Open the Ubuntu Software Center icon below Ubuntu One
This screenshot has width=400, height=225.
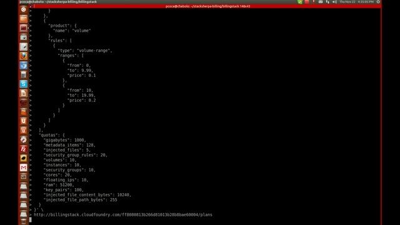click(x=24, y=131)
